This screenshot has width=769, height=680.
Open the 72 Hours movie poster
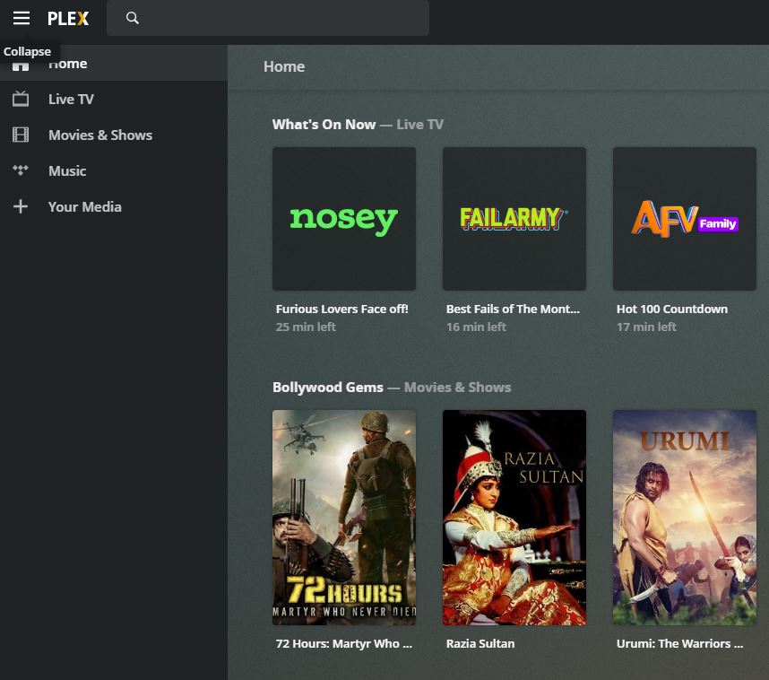point(343,518)
